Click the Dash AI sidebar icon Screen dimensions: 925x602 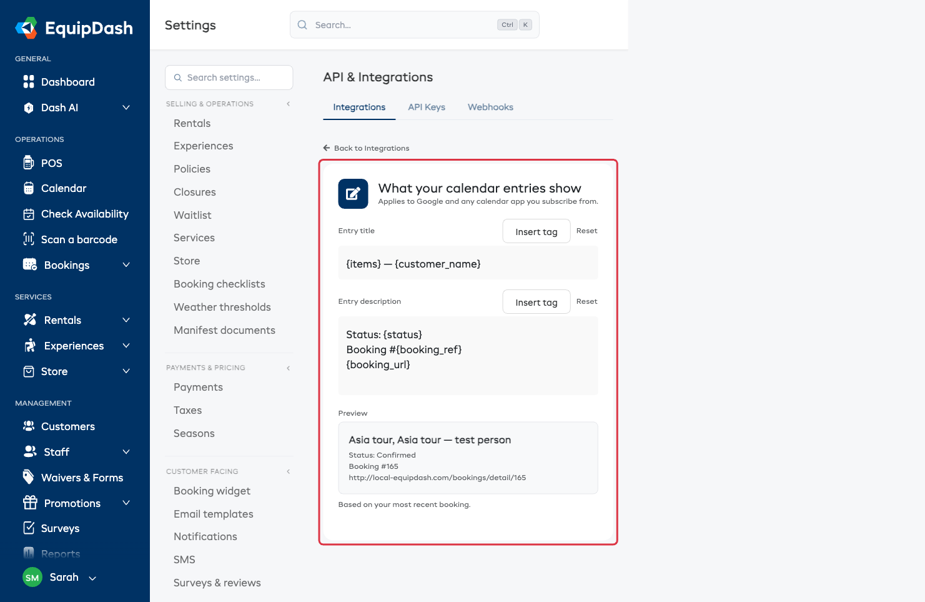(x=29, y=108)
